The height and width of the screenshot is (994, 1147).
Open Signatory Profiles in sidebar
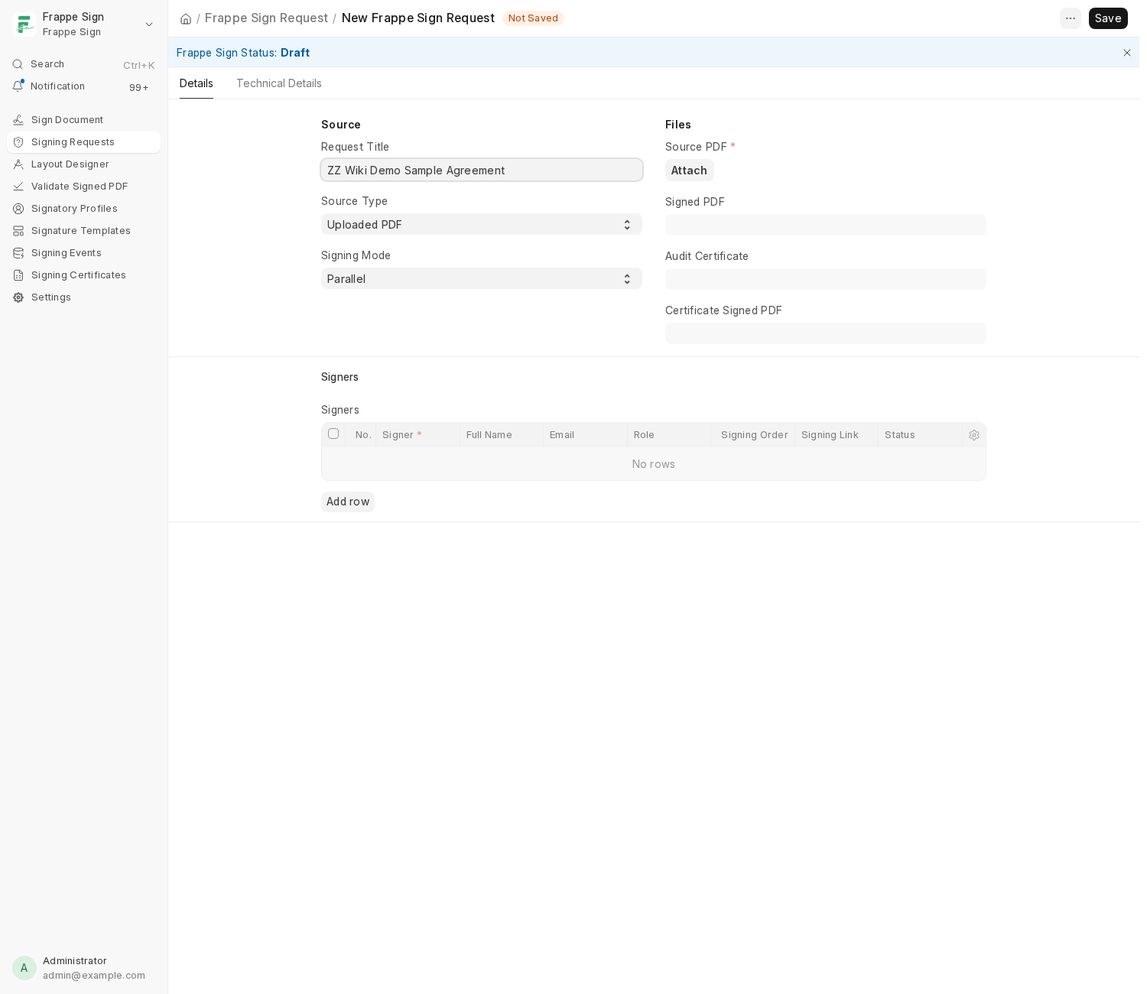coord(83,209)
